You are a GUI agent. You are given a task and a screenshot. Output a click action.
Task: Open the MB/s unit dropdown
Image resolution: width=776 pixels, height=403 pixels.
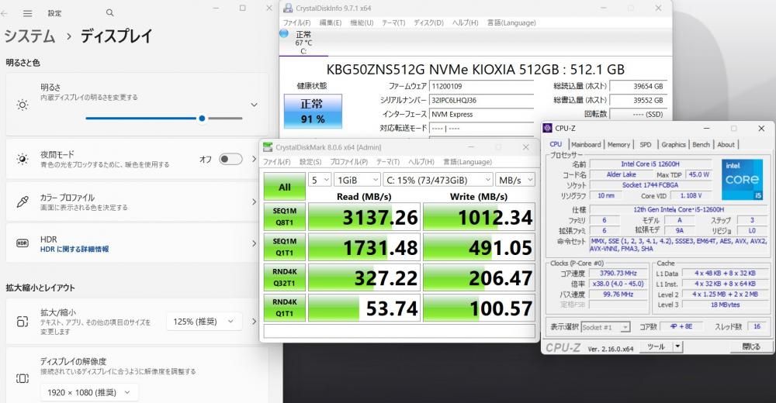coord(515,180)
